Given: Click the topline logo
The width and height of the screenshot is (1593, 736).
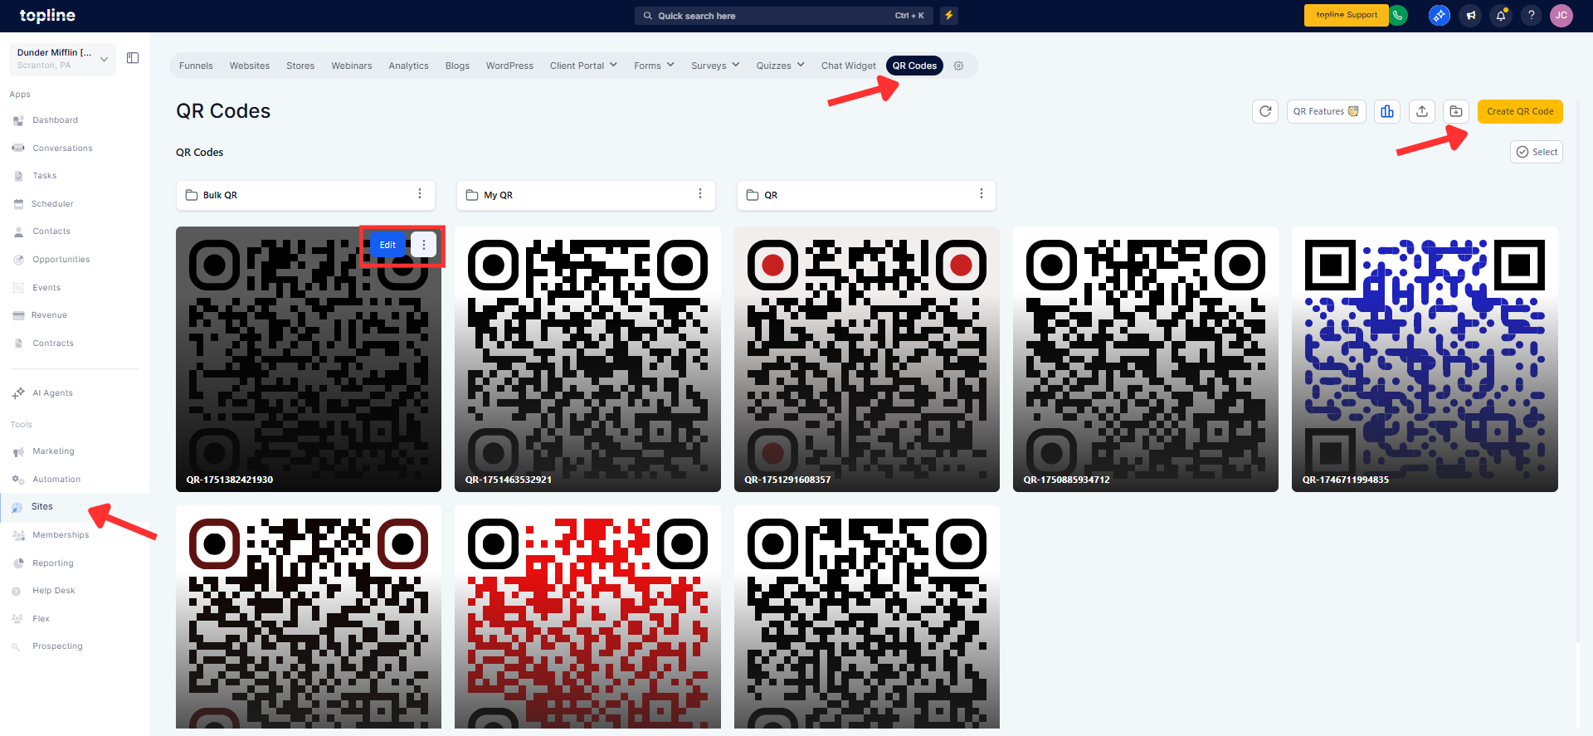Looking at the screenshot, I should tap(47, 16).
